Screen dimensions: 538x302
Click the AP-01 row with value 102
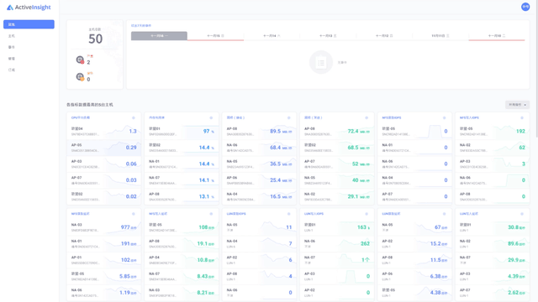click(104, 260)
